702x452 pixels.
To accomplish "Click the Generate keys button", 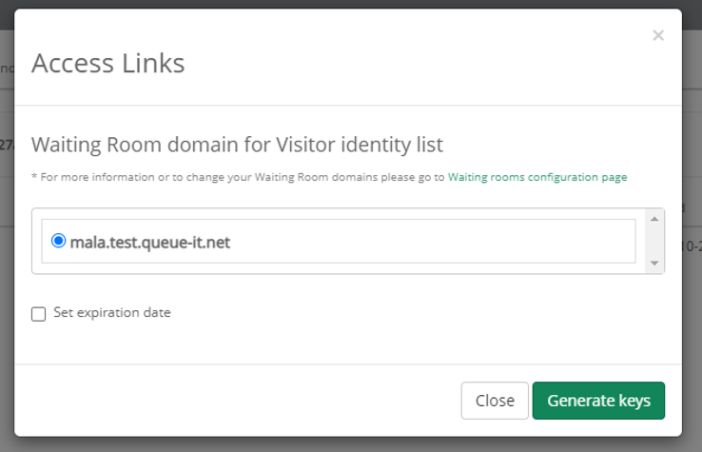I will pyautogui.click(x=598, y=401).
